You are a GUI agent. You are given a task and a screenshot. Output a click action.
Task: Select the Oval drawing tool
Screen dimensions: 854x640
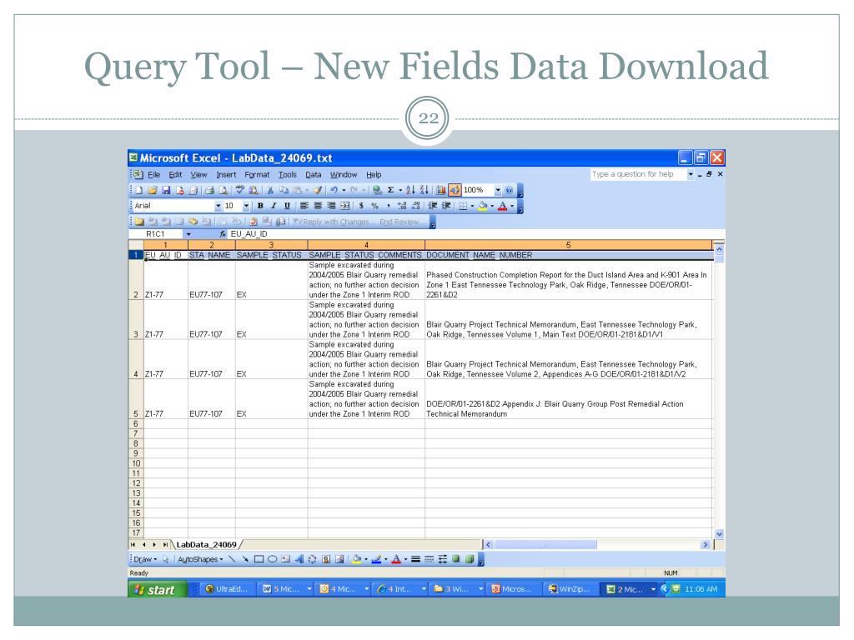click(x=273, y=559)
